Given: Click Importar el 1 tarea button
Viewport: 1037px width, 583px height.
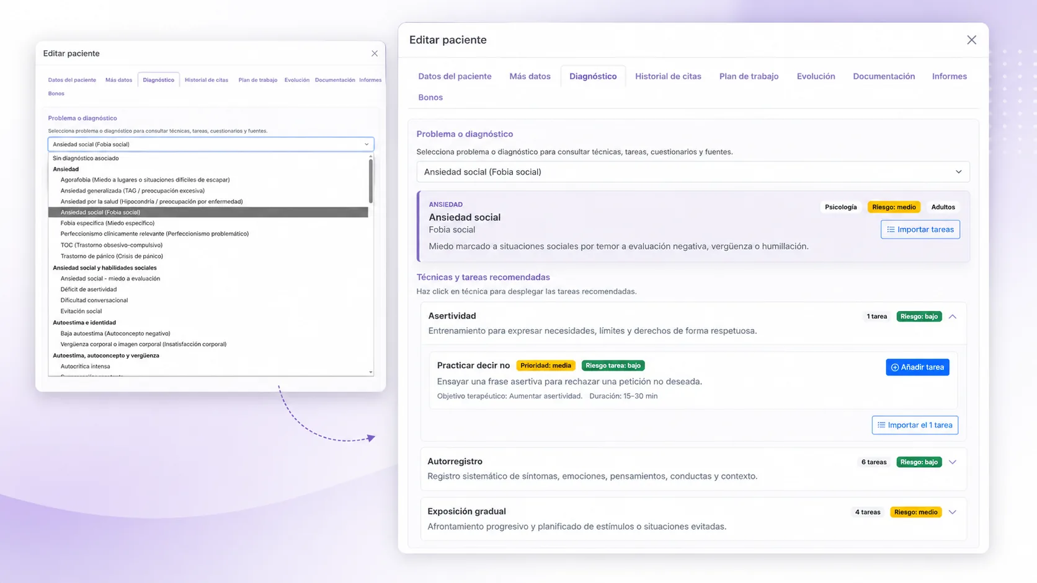Looking at the screenshot, I should point(915,425).
